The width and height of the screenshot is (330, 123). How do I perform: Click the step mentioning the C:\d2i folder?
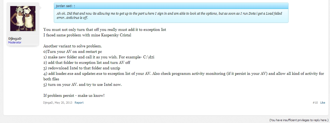100,57
